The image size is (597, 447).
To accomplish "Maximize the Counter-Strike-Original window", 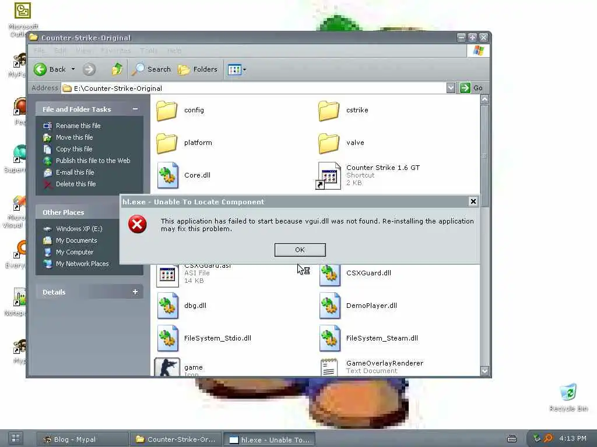I will point(472,37).
